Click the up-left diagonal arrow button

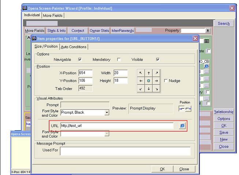[141, 73]
